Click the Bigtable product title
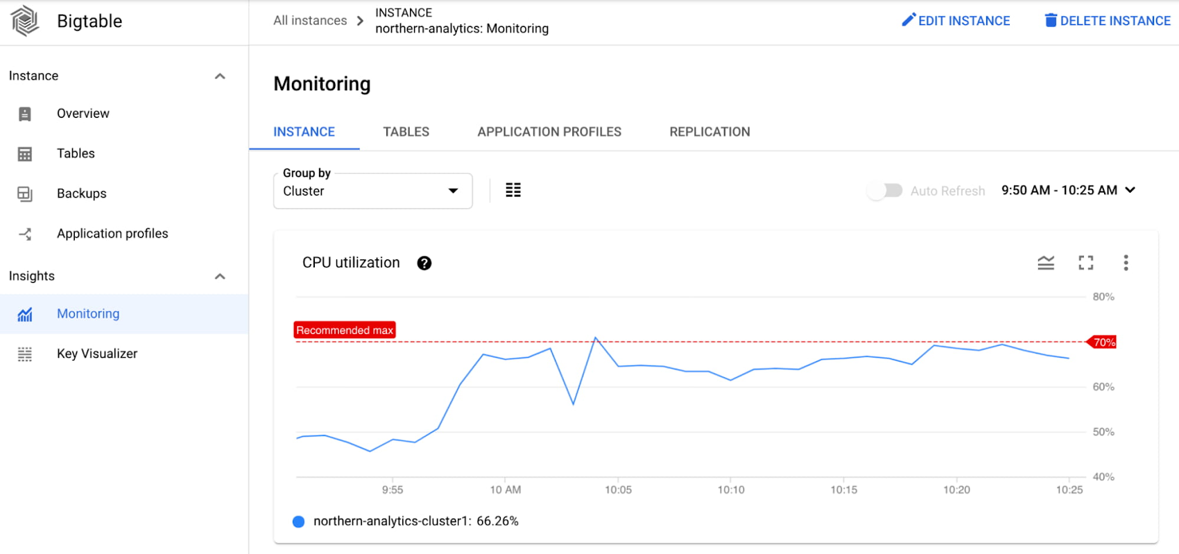Viewport: 1179px width, 554px height. click(89, 21)
